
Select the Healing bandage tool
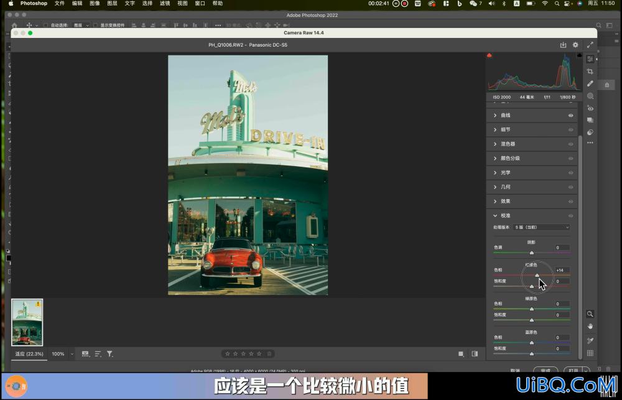tap(590, 83)
